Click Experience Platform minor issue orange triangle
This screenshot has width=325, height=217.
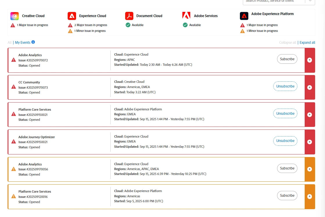pyautogui.click(x=242, y=31)
